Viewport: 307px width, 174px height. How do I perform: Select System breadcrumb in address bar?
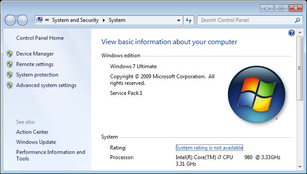[x=117, y=20]
